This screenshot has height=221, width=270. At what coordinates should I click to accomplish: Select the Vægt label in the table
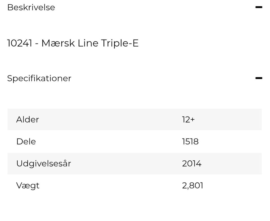[28, 186]
